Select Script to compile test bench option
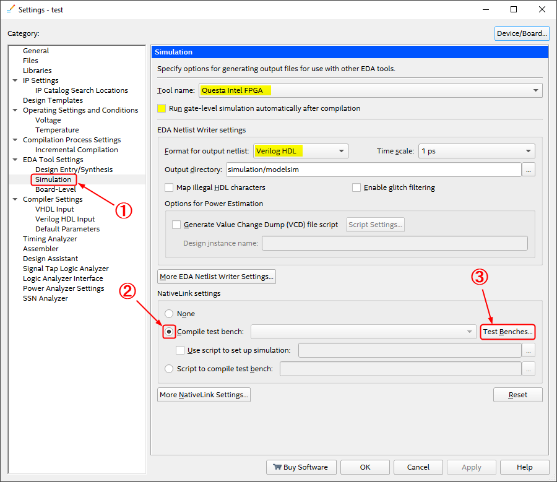 click(x=169, y=369)
